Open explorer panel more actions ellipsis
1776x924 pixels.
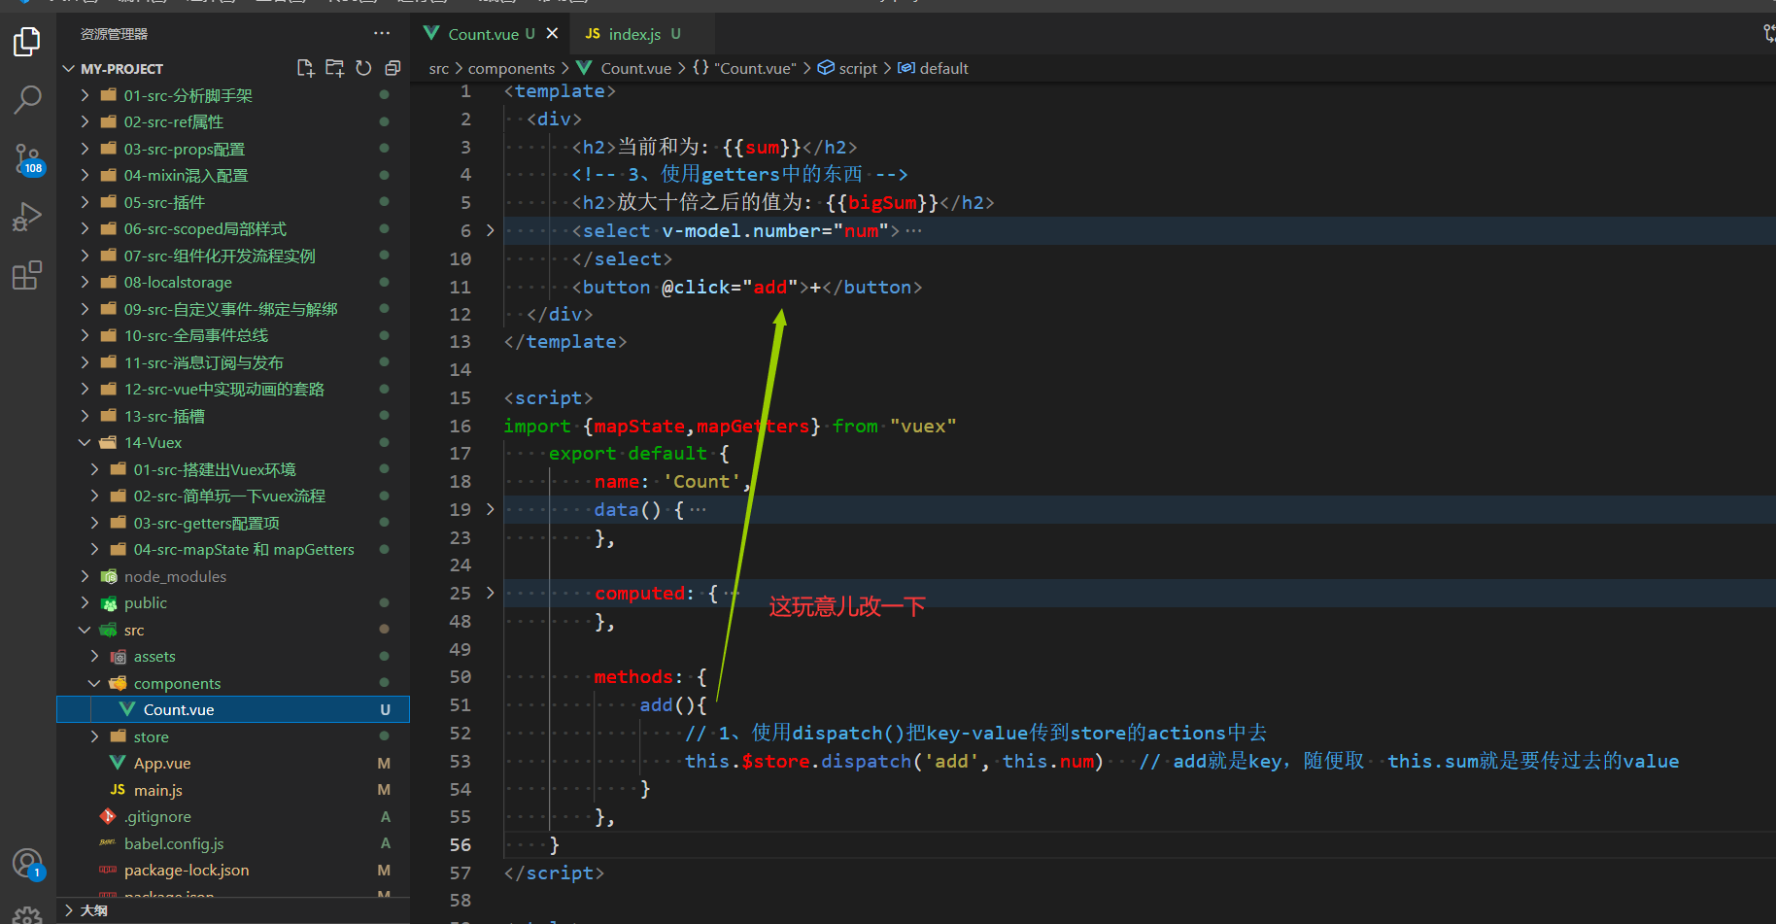click(382, 34)
